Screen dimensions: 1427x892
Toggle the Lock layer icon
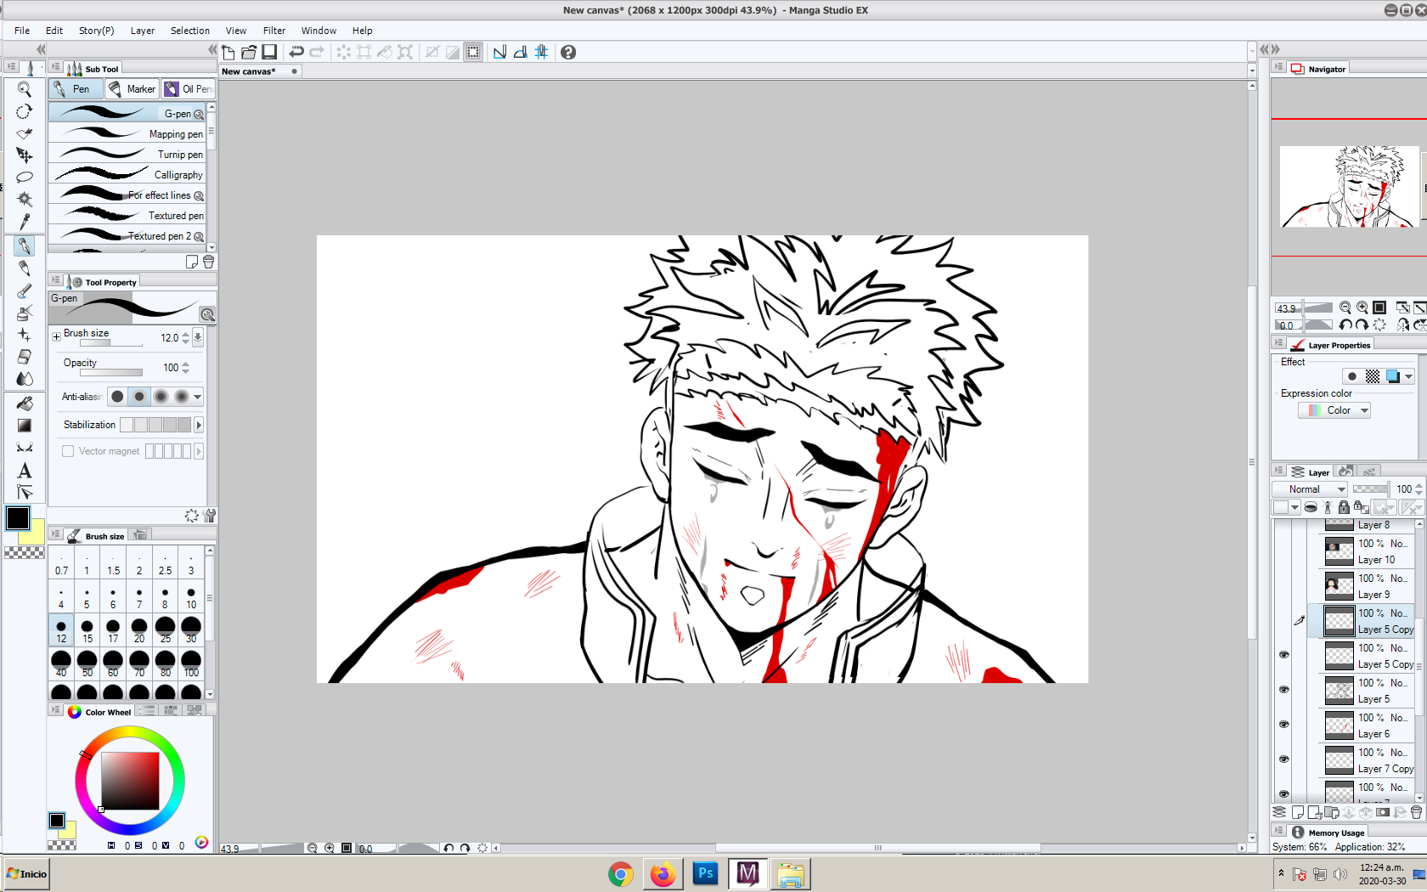tap(1344, 507)
